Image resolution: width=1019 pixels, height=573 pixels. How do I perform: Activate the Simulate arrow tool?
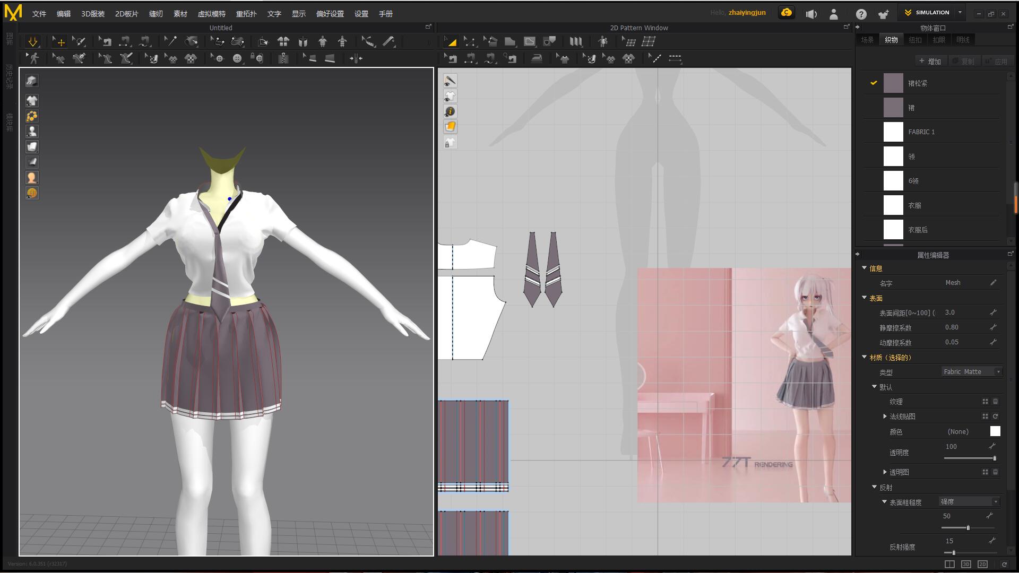pyautogui.click(x=32, y=41)
